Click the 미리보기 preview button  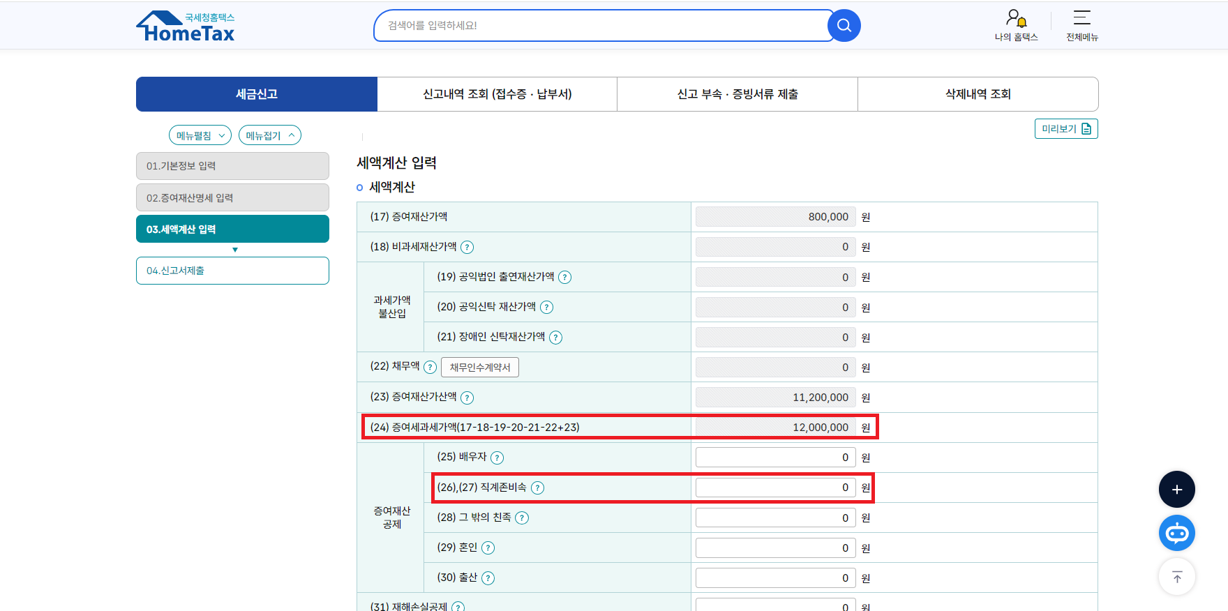tap(1066, 129)
